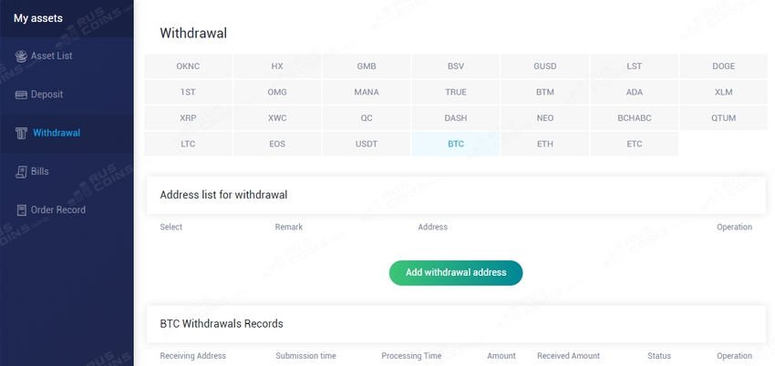Click the Bills document icon
Viewport: 775px width, 366px height.
pyautogui.click(x=22, y=171)
